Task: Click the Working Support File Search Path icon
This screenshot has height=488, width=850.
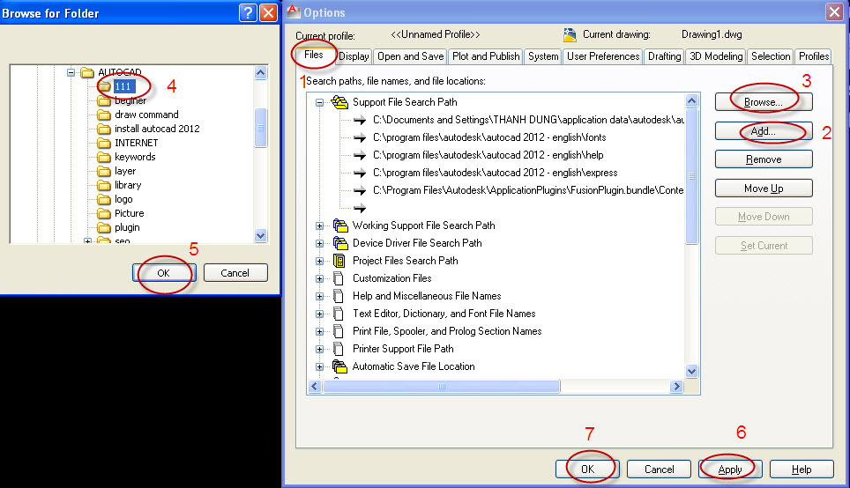Action: 340,226
